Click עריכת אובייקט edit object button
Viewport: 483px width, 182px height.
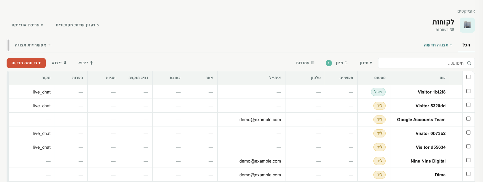27,25
